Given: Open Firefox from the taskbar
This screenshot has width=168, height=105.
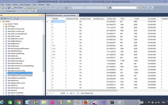Looking at the screenshot, I should [86, 102].
